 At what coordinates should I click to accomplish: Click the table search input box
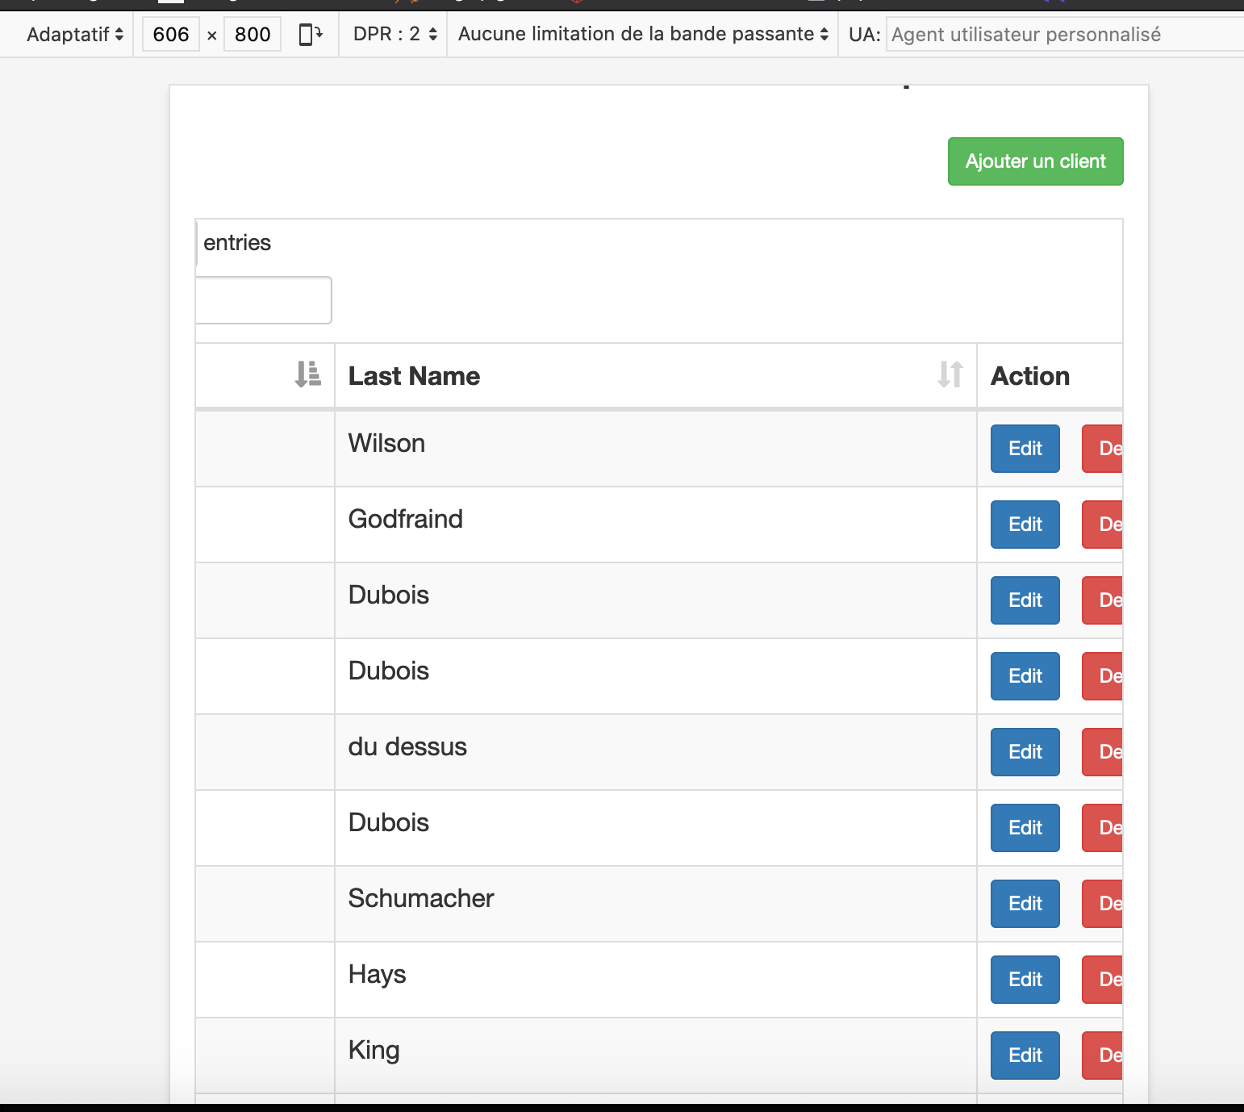click(264, 300)
